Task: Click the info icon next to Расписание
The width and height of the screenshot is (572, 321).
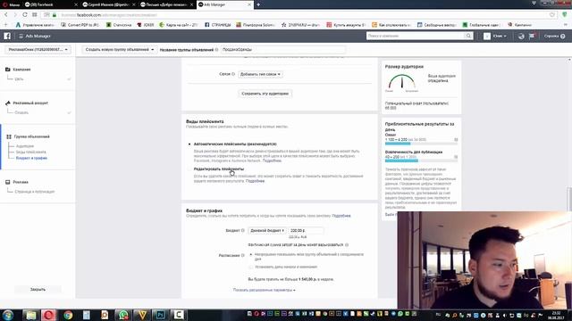Action: [x=242, y=256]
